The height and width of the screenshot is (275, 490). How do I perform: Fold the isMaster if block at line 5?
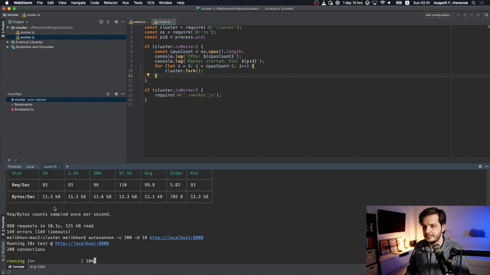142,47
